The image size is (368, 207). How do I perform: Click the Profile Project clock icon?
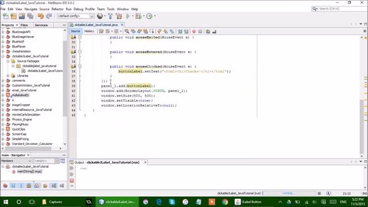coord(149,16)
